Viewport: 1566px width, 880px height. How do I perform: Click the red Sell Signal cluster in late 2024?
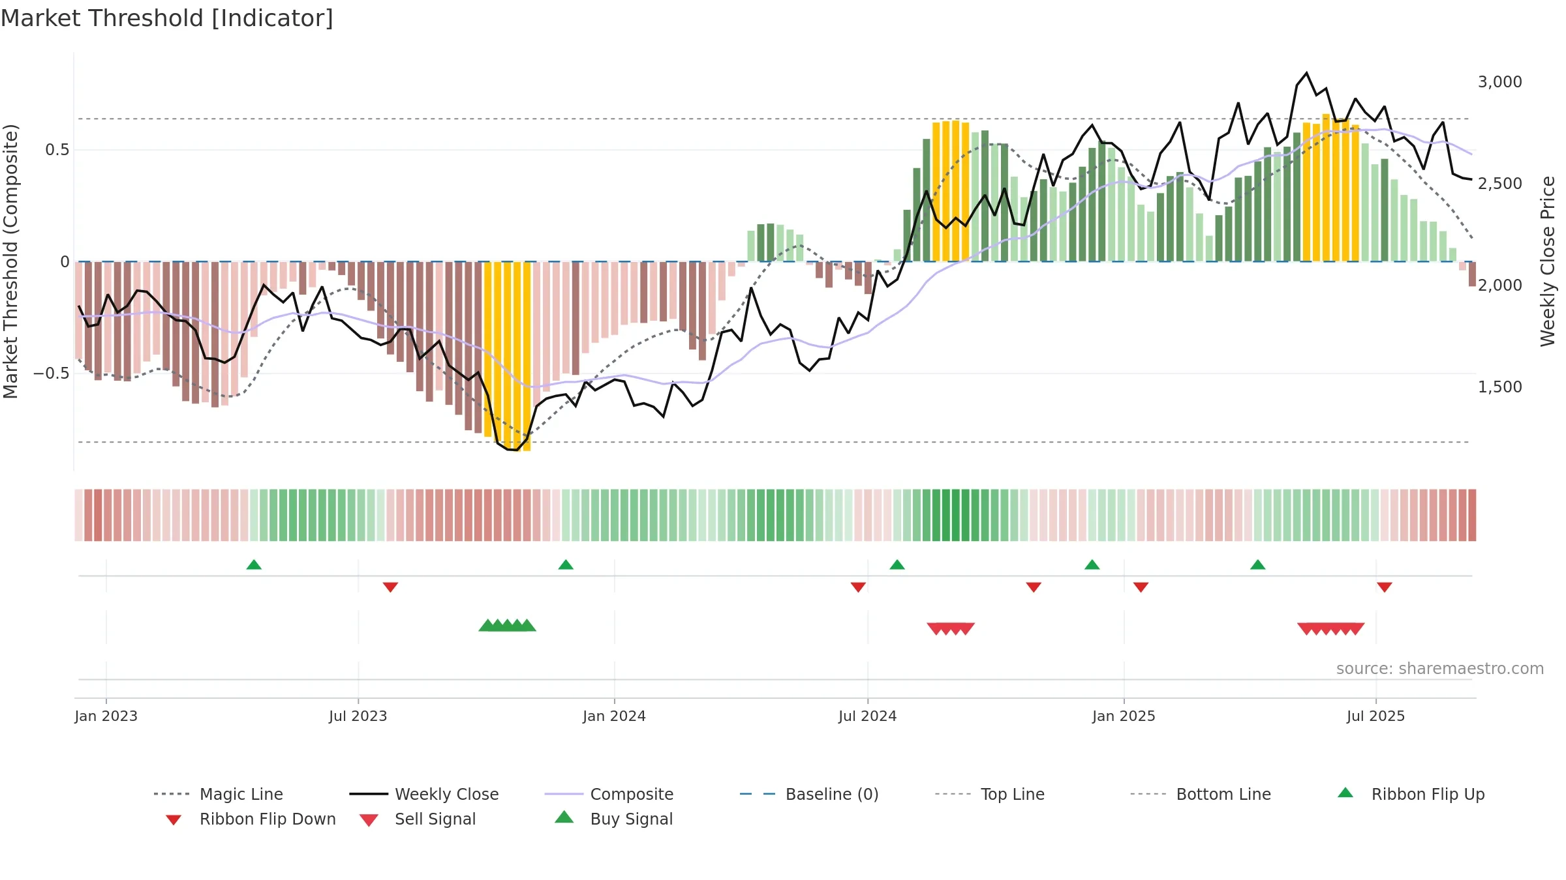[x=951, y=629]
